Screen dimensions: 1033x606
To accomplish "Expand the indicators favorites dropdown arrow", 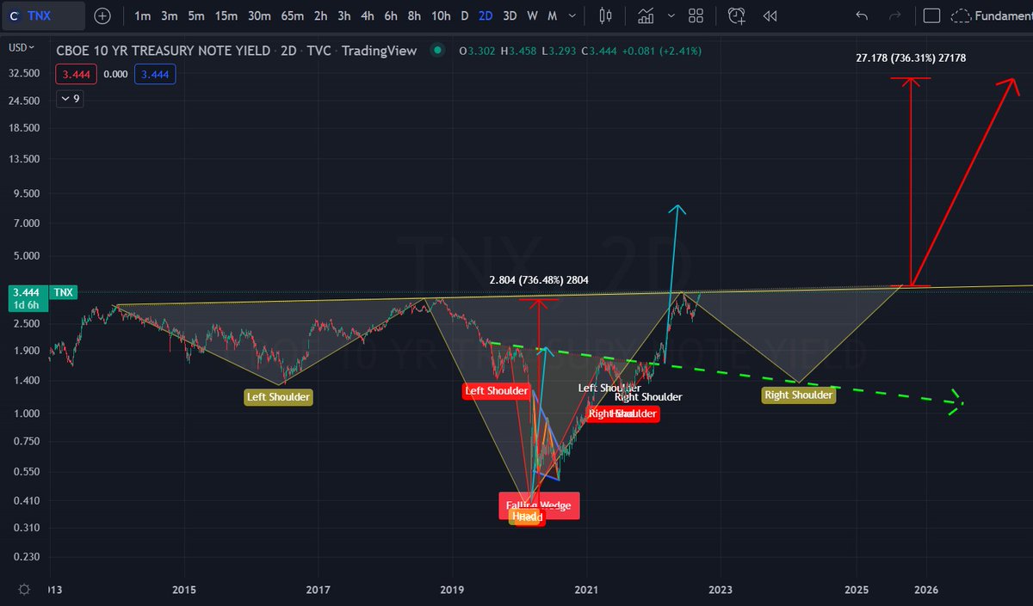I will point(671,15).
